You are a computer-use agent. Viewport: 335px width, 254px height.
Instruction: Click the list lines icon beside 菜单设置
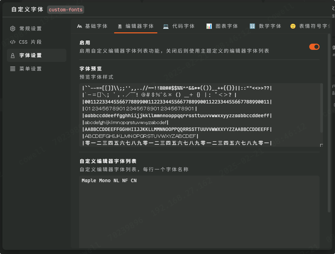pos(13,69)
